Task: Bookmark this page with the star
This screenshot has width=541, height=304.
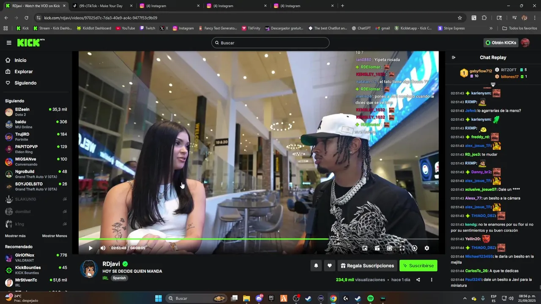Action: pyautogui.click(x=460, y=18)
